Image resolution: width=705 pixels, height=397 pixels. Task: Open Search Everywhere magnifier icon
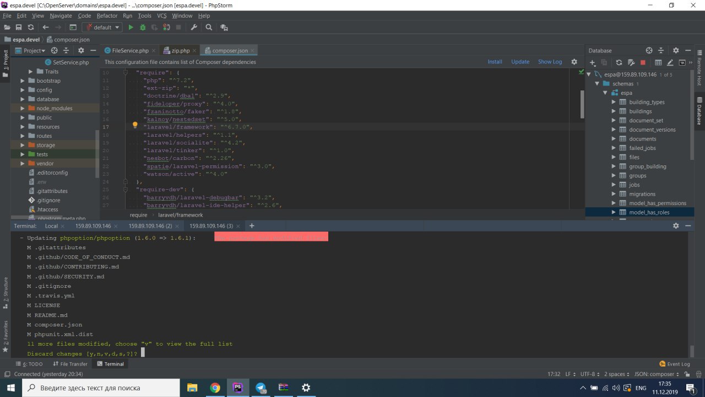[209, 27]
